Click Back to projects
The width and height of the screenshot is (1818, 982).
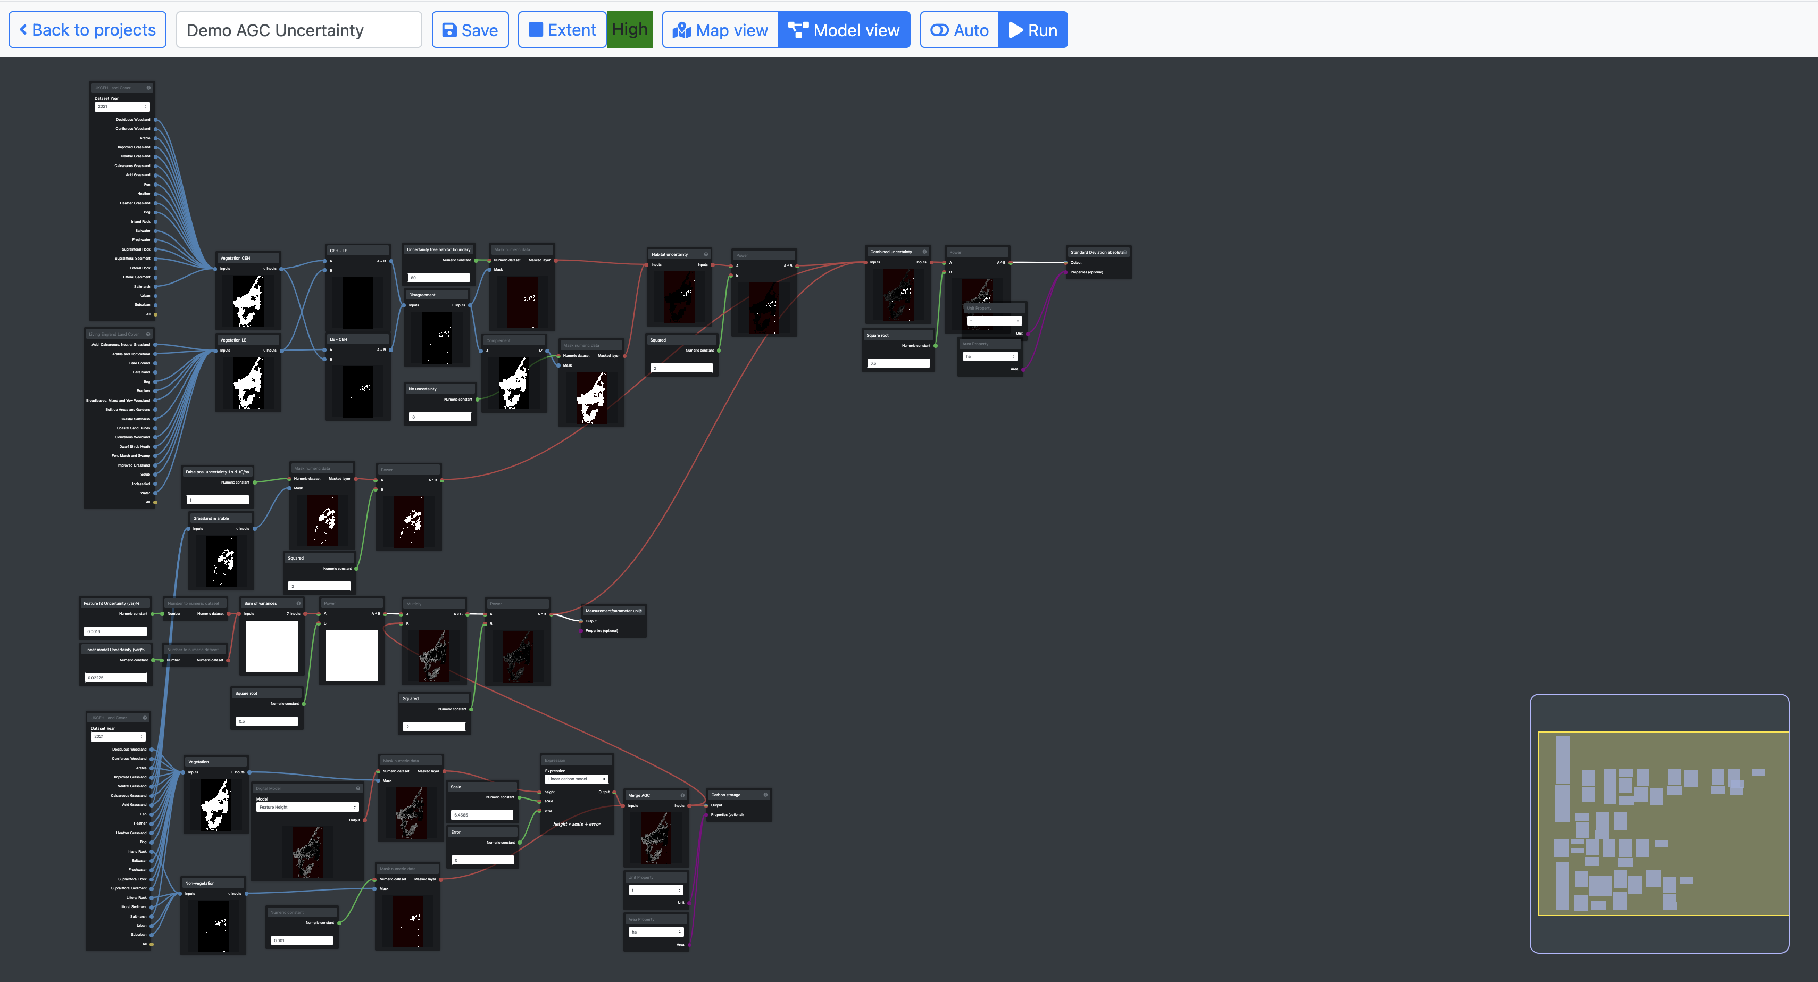coord(88,30)
